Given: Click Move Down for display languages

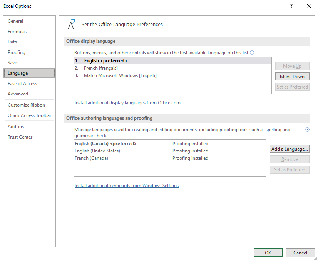Looking at the screenshot, I should click(x=292, y=76).
